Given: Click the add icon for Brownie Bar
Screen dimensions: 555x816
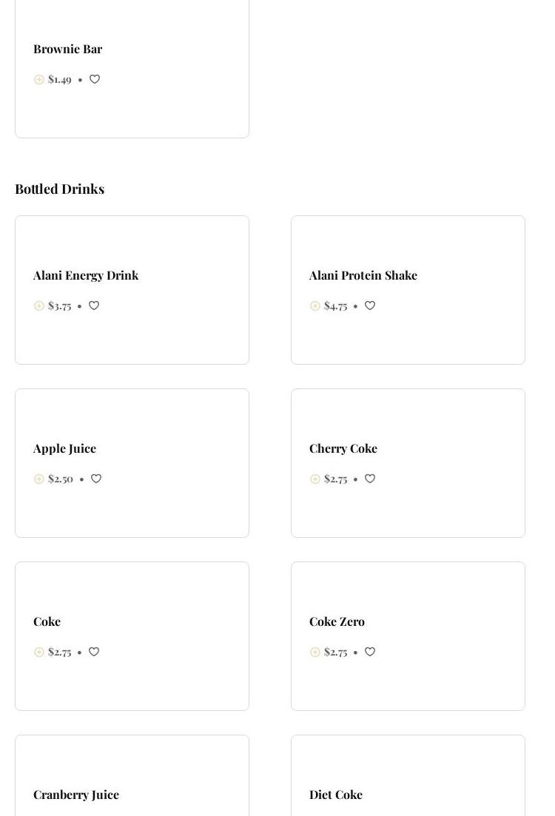Looking at the screenshot, I should (39, 80).
